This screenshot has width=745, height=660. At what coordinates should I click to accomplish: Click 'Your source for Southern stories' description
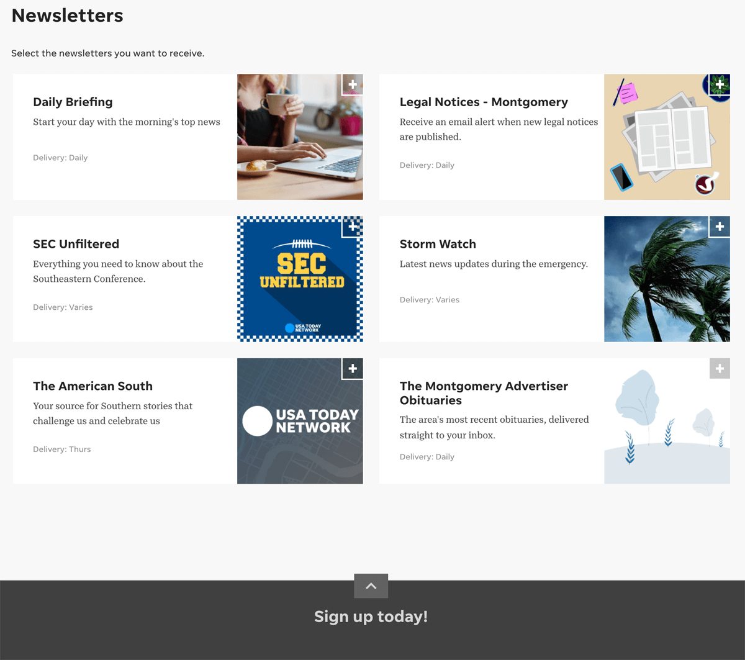point(112,414)
